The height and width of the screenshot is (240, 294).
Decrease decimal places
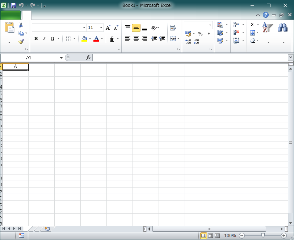(196, 41)
